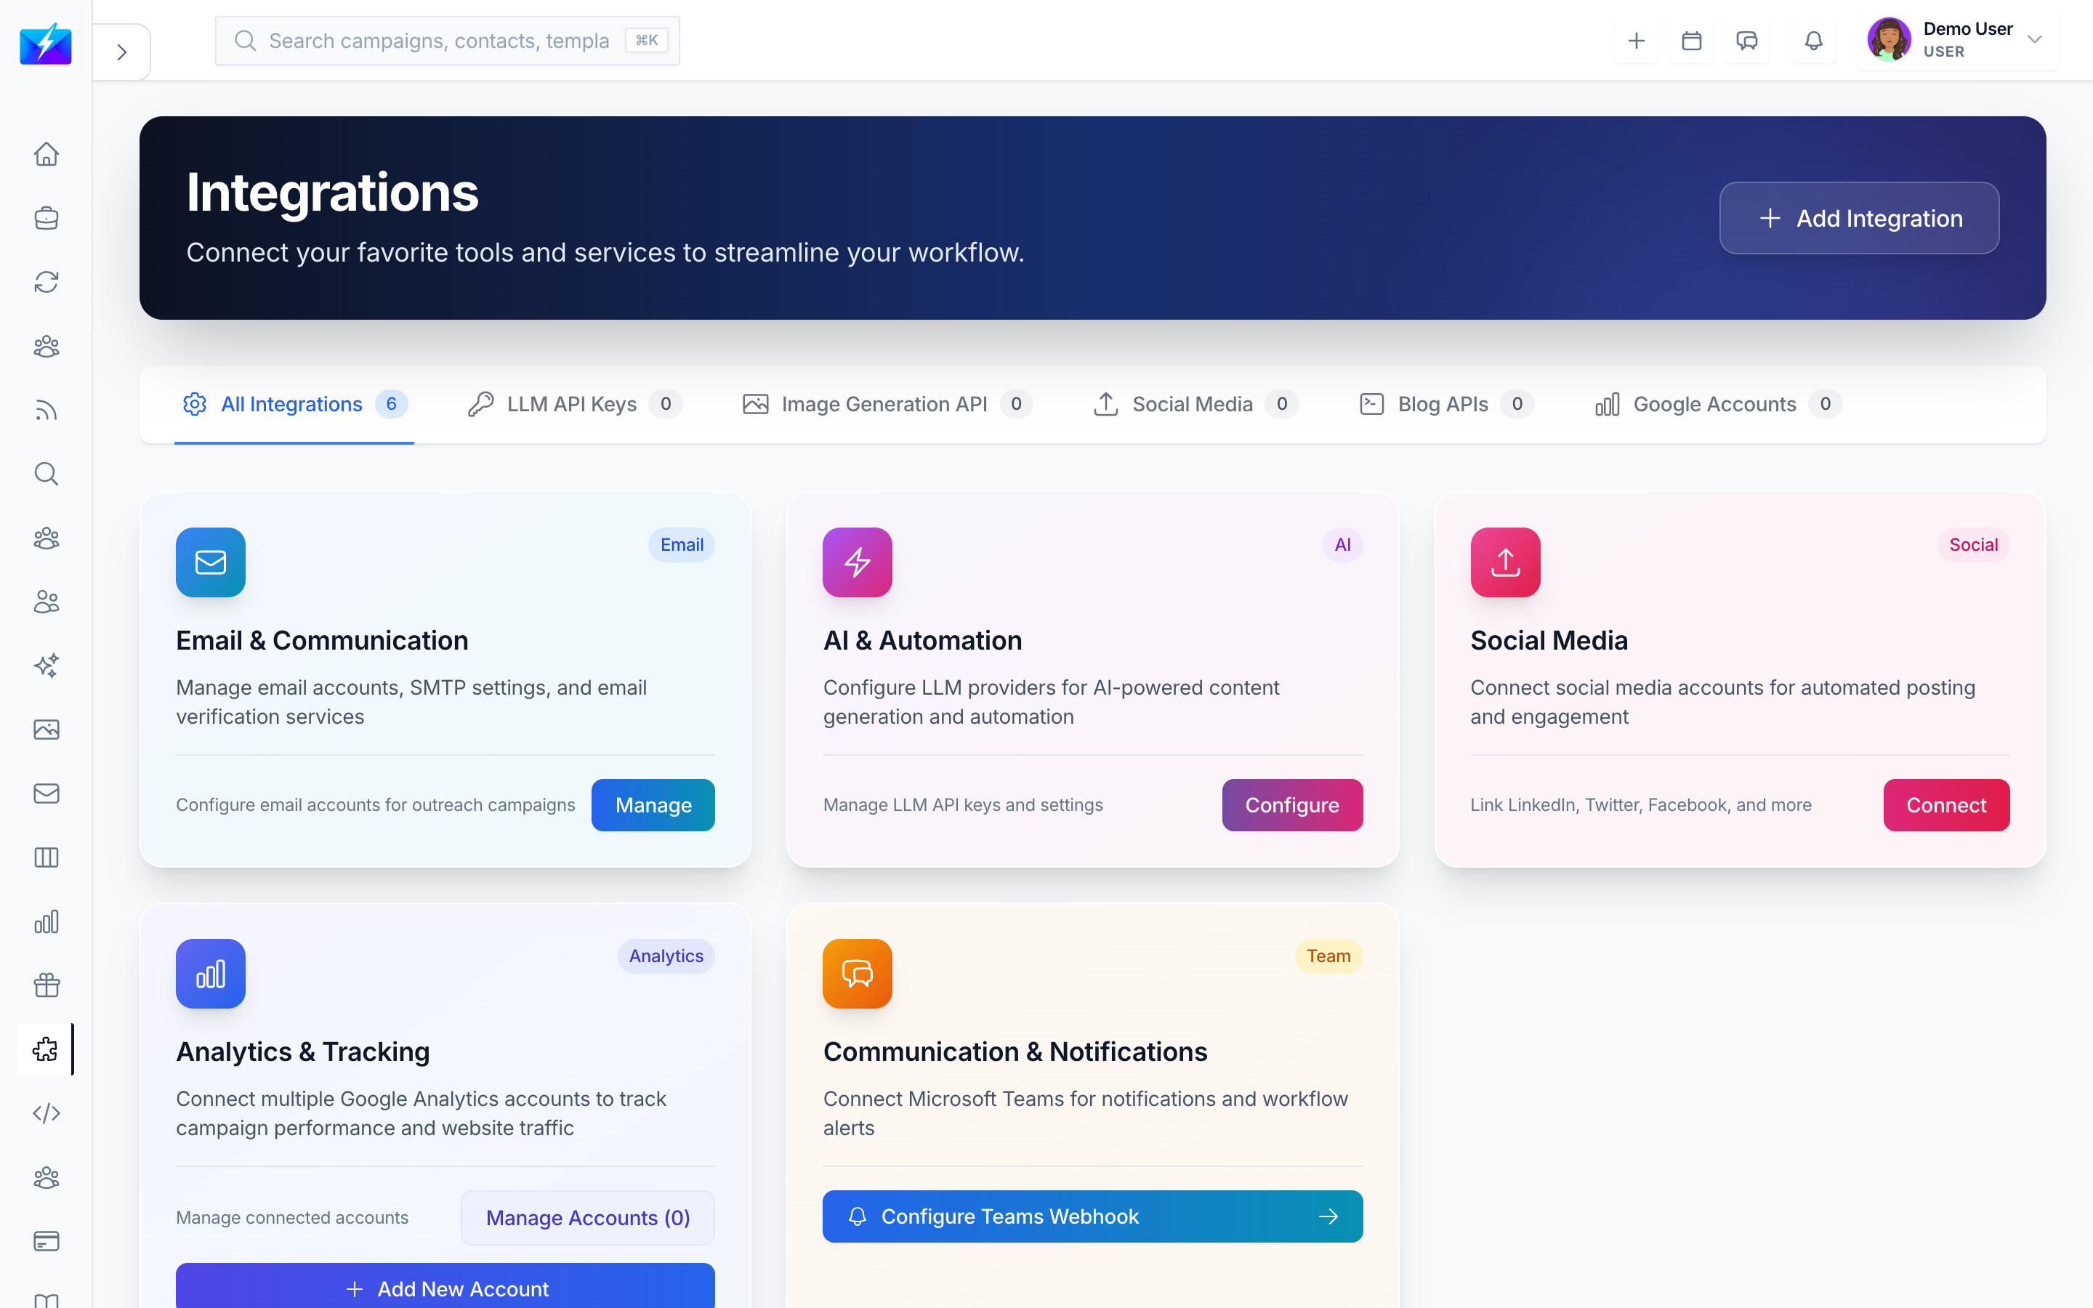Click 'Link LinkedIn, Twitter, Facebook, and more' text
This screenshot has height=1308, width=2093.
(x=1641, y=804)
